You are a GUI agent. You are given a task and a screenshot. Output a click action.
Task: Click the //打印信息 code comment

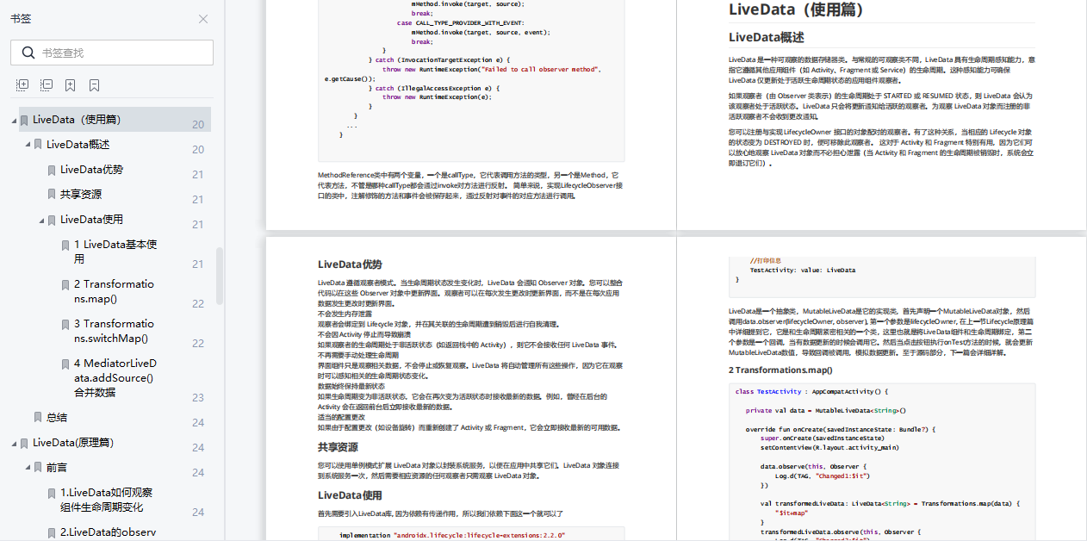tap(767, 260)
